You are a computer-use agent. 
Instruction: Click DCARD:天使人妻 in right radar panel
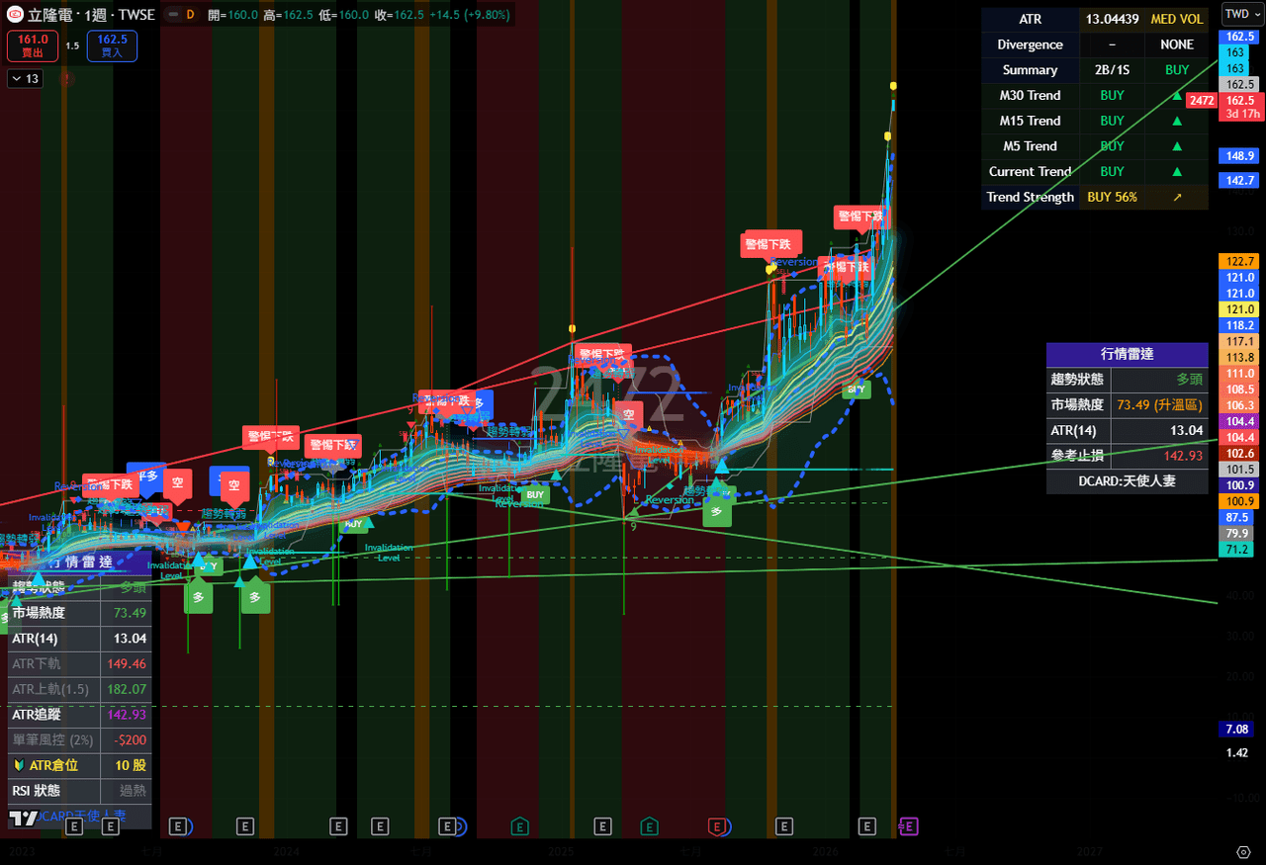pos(1127,481)
